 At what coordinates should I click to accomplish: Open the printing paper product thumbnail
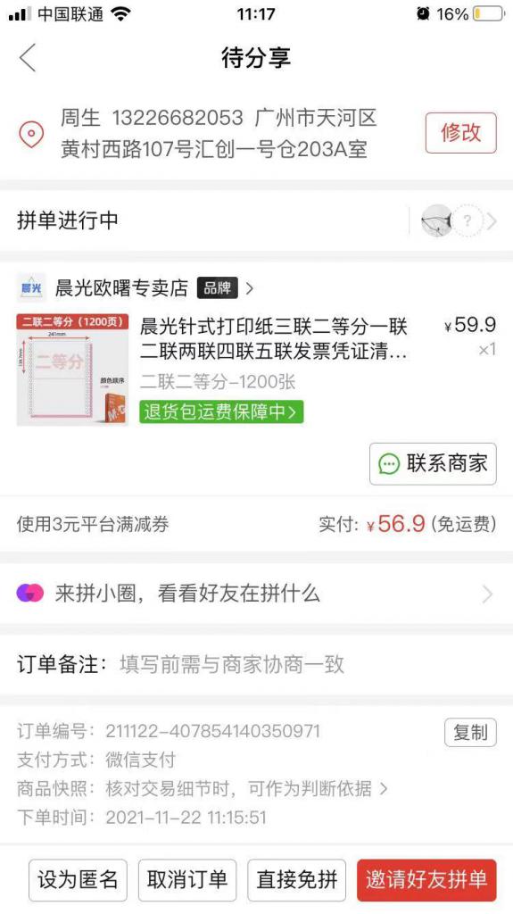click(x=72, y=370)
